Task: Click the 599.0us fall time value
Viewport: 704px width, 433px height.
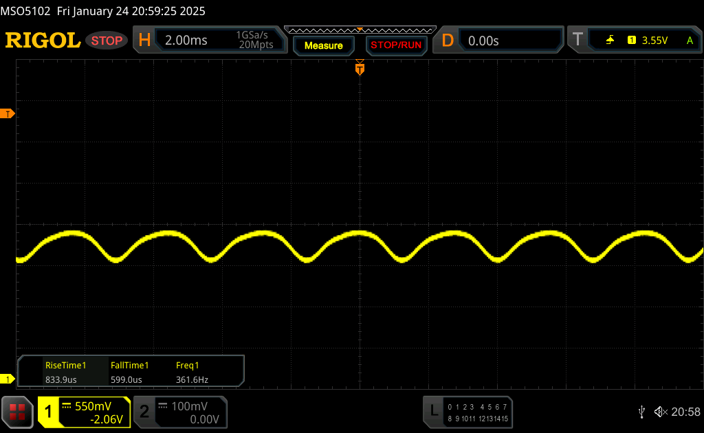Action: [x=126, y=379]
